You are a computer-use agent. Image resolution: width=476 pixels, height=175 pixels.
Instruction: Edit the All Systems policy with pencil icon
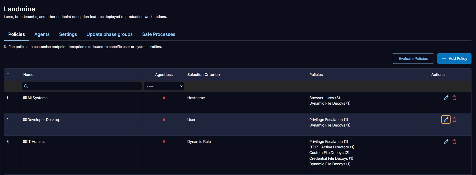pyautogui.click(x=446, y=98)
